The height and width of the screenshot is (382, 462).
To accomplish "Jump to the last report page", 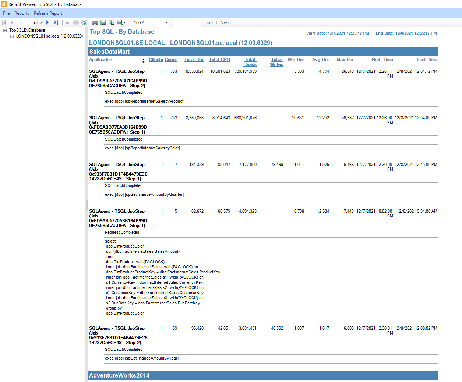I will 56,22.
